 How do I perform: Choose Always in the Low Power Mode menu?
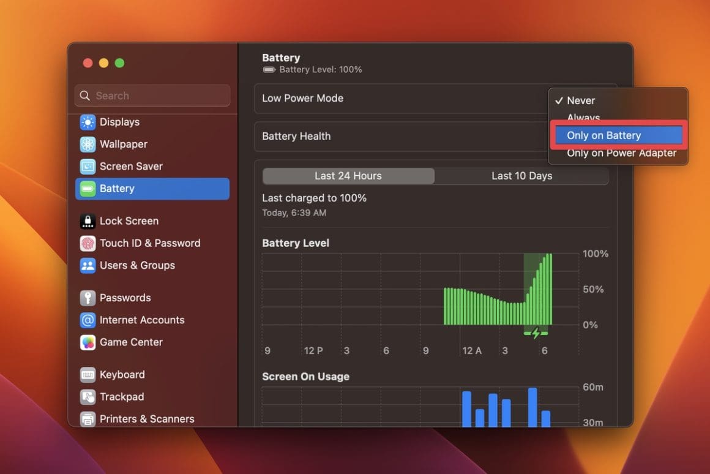point(582,118)
